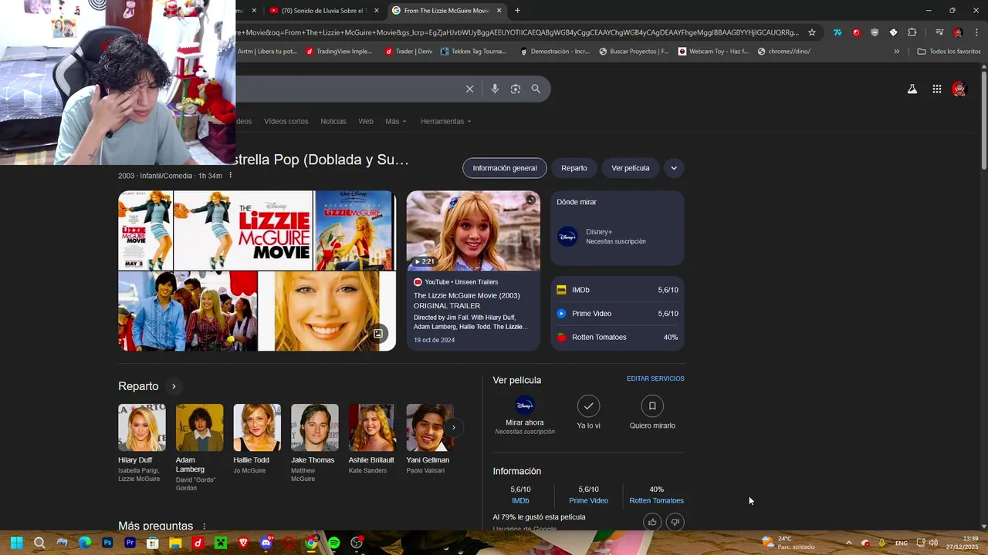Open the 'chrome://dino/' bookmark
Viewport: 988px width, 555px height.
tap(783, 52)
